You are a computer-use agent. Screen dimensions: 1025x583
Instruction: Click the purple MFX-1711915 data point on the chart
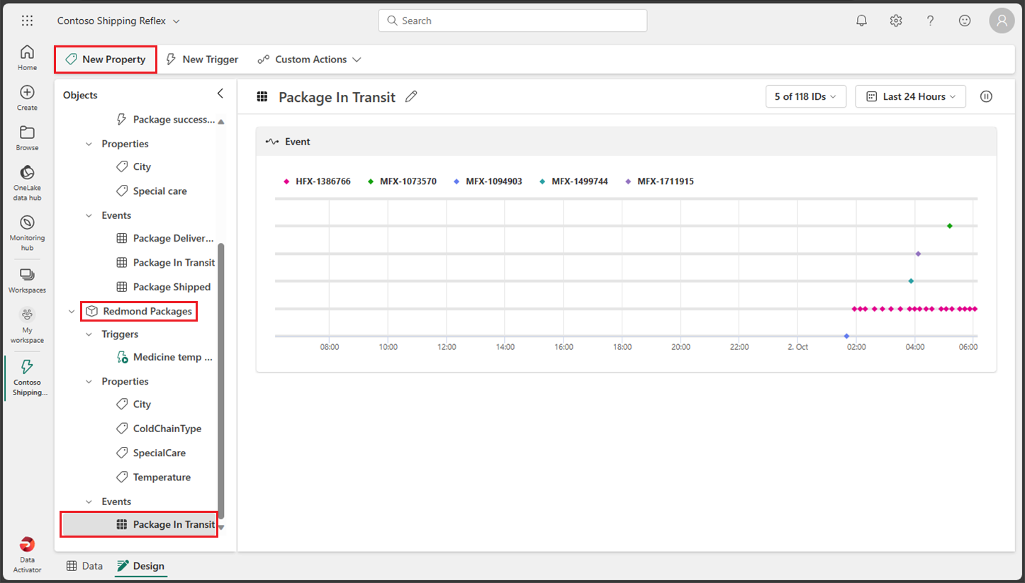(x=918, y=254)
